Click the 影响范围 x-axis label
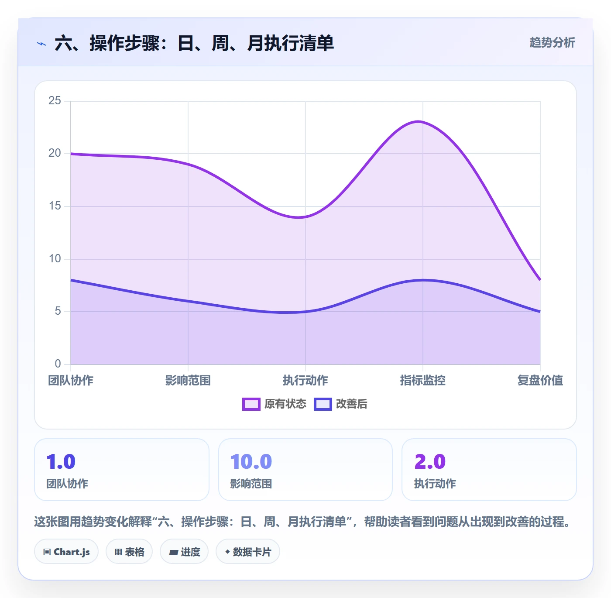The width and height of the screenshot is (611, 598). (x=188, y=381)
